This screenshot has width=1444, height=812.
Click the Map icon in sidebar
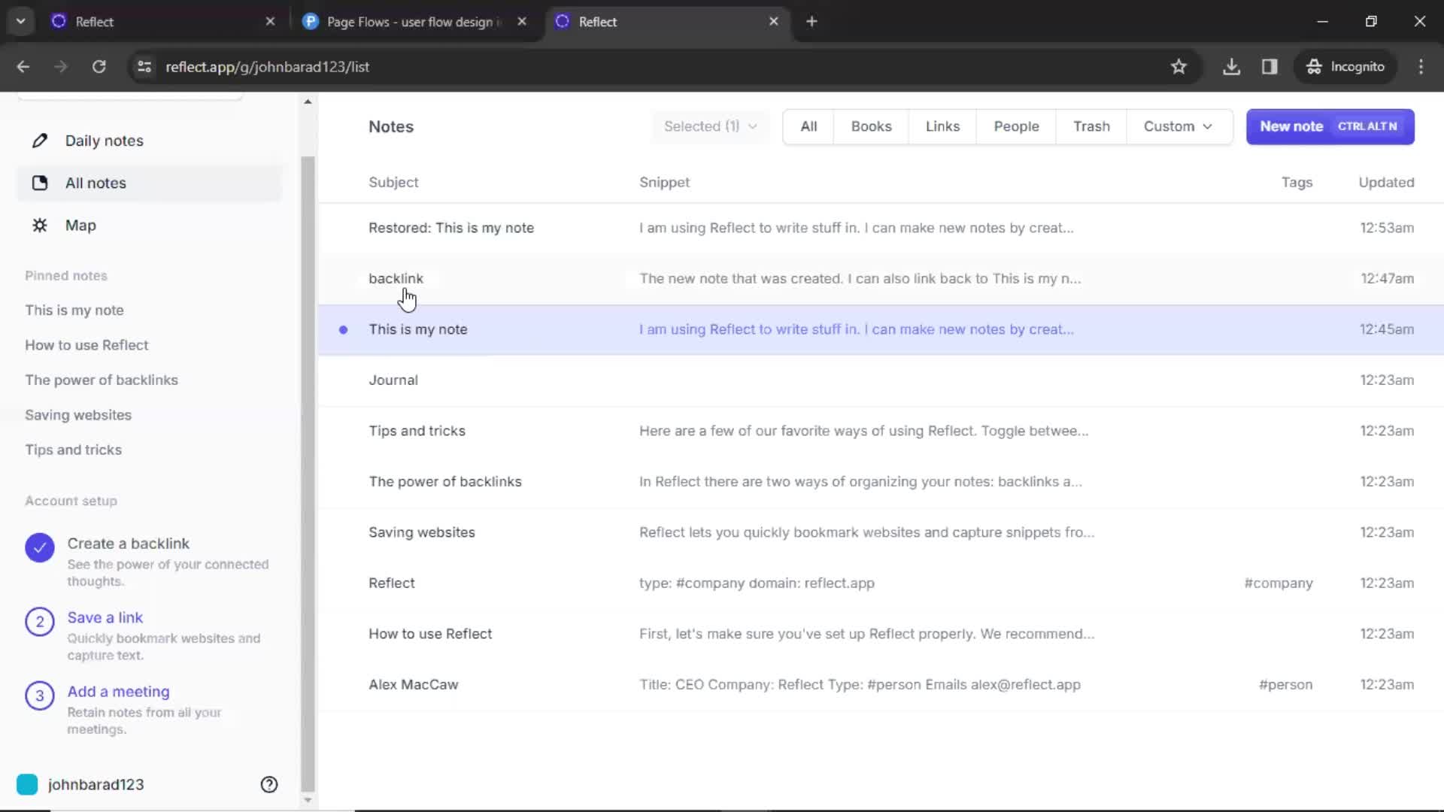point(40,225)
